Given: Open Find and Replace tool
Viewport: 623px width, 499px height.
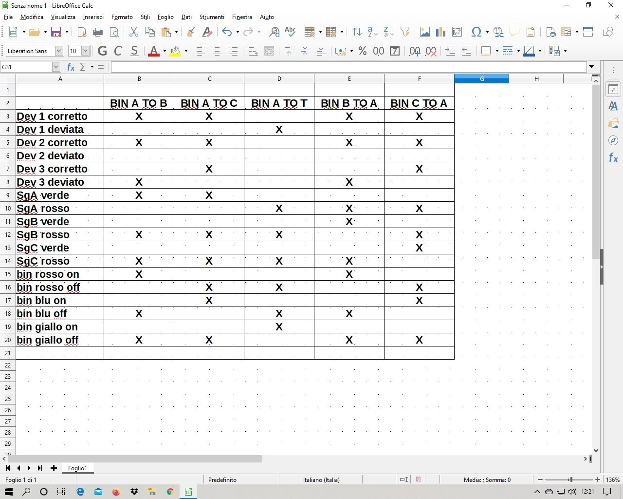Looking at the screenshot, I should [x=275, y=32].
